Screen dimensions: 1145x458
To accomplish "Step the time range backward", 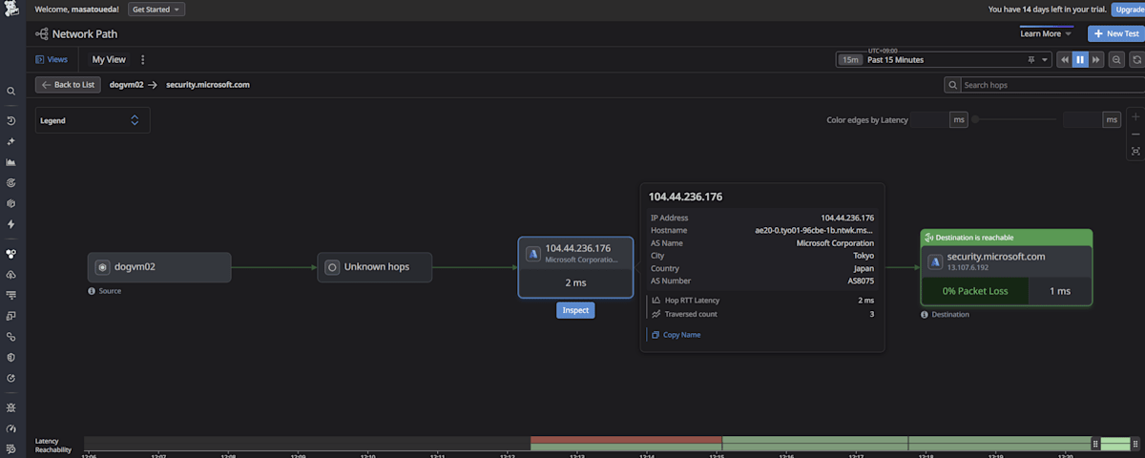I will tap(1064, 59).
